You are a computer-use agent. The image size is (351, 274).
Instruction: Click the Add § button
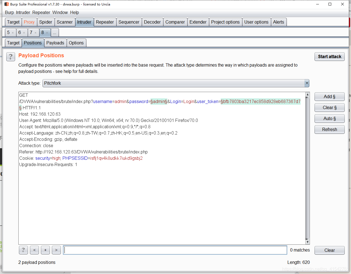pyautogui.click(x=330, y=96)
